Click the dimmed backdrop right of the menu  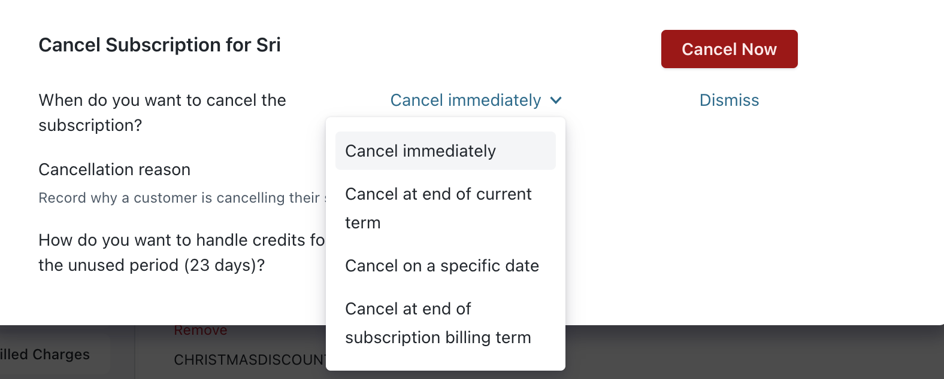(x=749, y=353)
